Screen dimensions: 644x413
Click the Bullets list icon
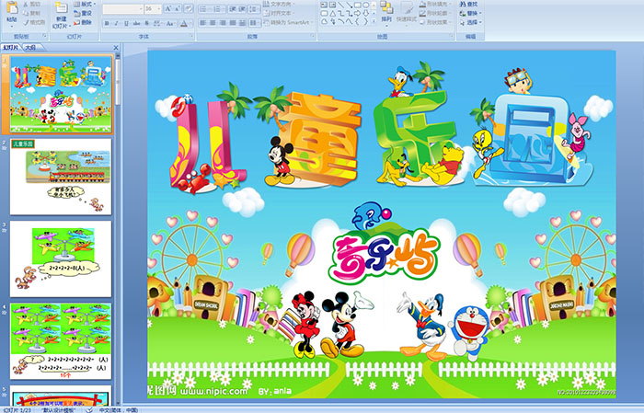coord(203,9)
